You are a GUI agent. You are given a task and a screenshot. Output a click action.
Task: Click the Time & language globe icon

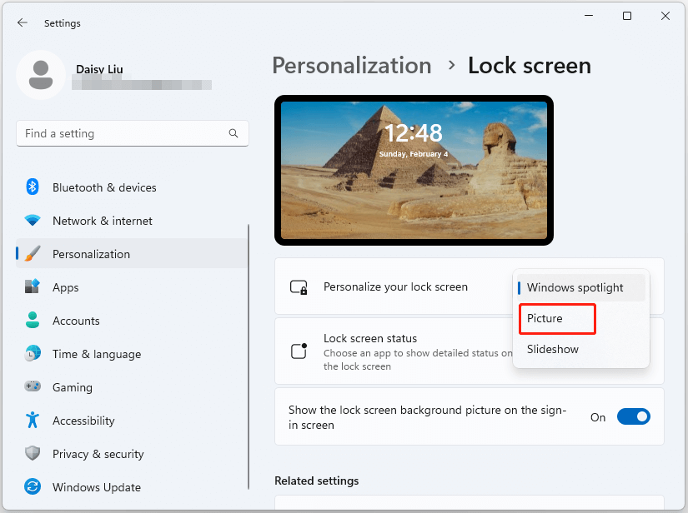point(33,354)
